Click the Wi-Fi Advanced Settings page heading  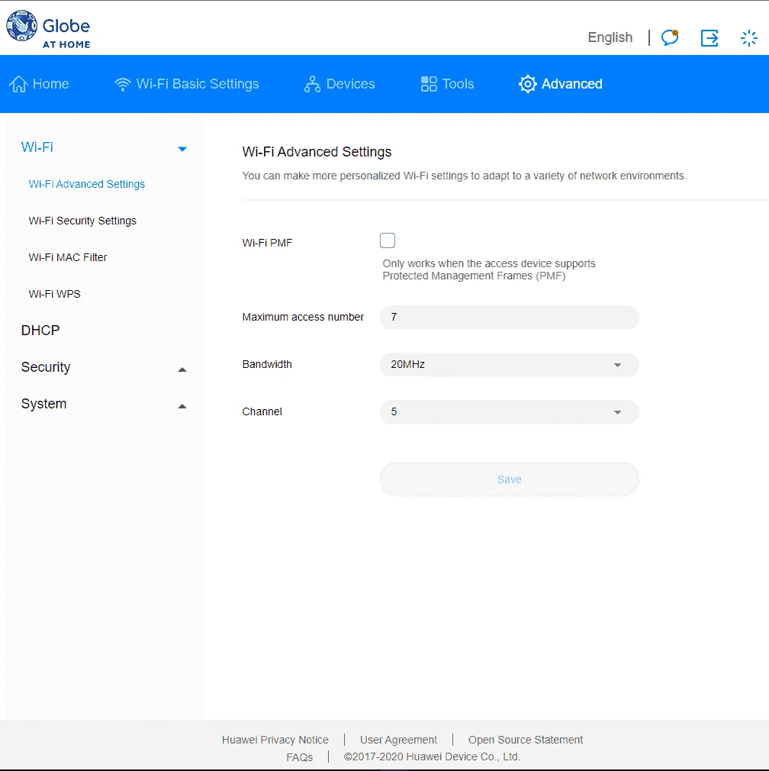click(x=317, y=152)
